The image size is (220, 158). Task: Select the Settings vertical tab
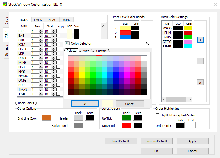[6, 51]
